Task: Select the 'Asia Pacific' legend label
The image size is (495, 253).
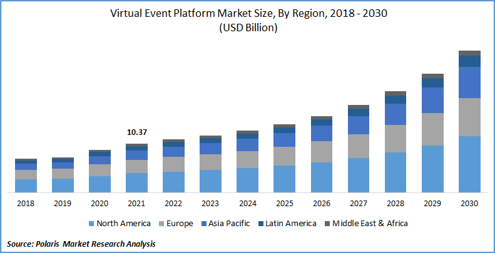Action: (230, 224)
